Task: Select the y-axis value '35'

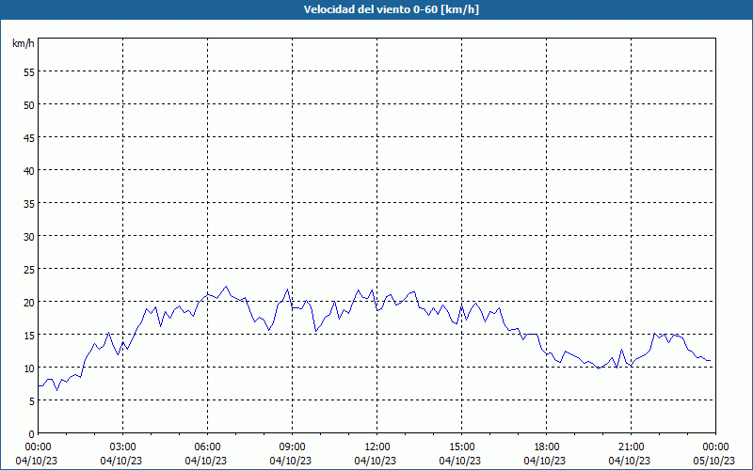Action: coord(29,203)
